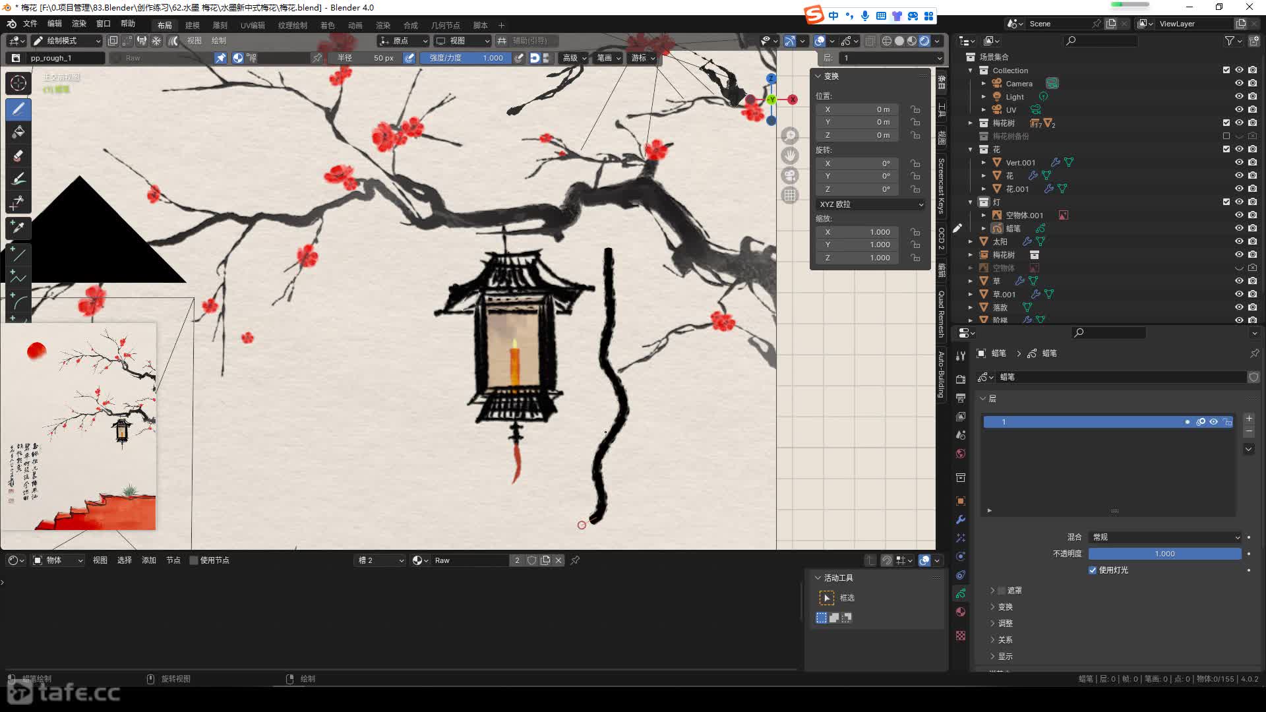The width and height of the screenshot is (1266, 712).
Task: Toggle radius pressure sensitivity pen icon
Action: (x=409, y=58)
